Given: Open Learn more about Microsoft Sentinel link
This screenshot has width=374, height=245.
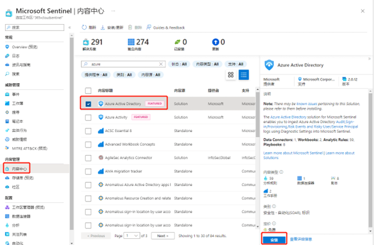Looking at the screenshot, I should click(x=293, y=153).
